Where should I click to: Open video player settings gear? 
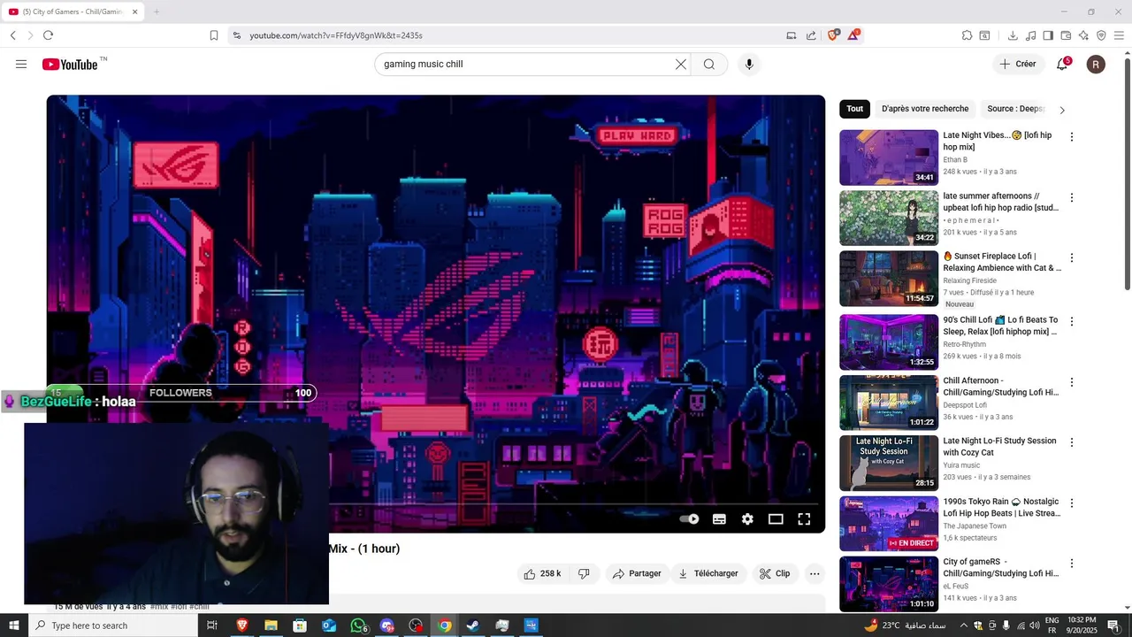pyautogui.click(x=747, y=519)
